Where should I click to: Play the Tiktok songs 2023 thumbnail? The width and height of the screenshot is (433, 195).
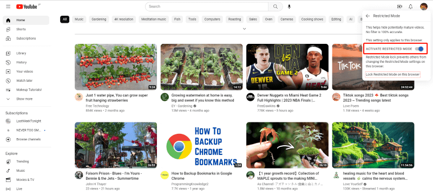[x=373, y=67]
